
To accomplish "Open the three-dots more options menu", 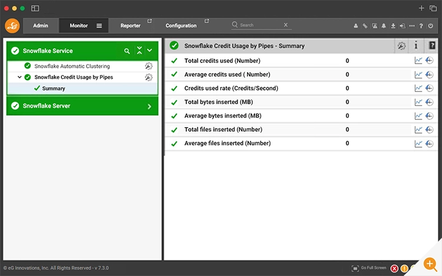I will click(x=412, y=26).
